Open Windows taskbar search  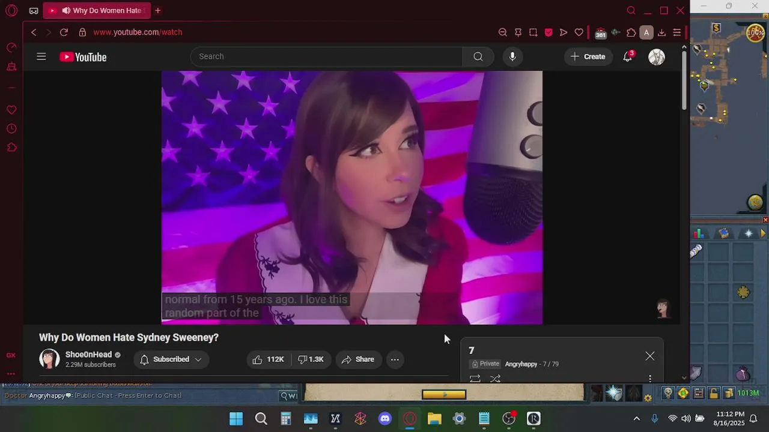(x=261, y=419)
